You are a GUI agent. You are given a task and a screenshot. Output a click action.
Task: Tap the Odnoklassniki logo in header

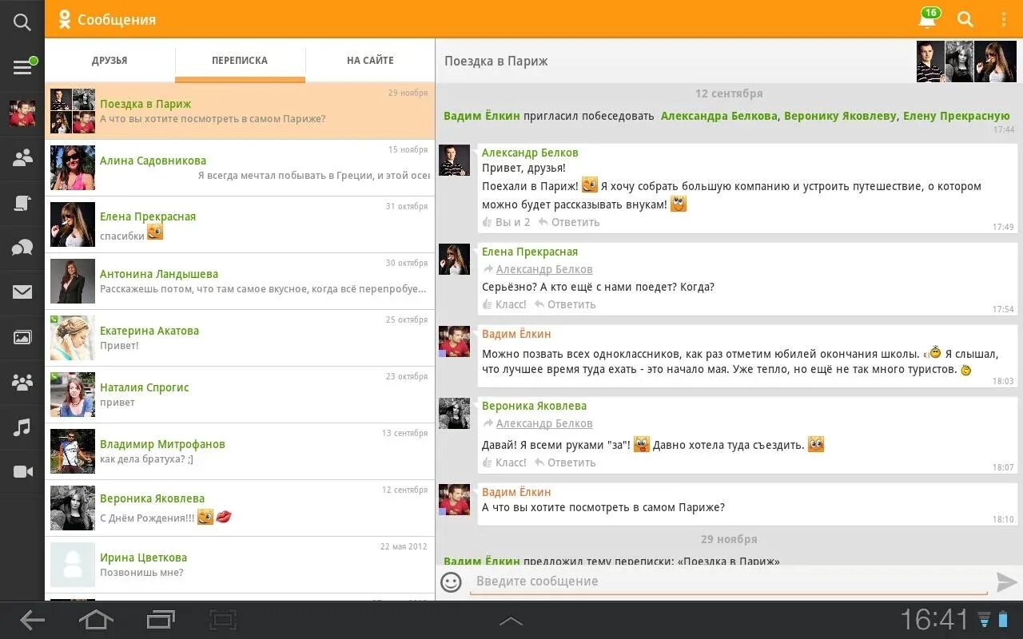(x=65, y=19)
